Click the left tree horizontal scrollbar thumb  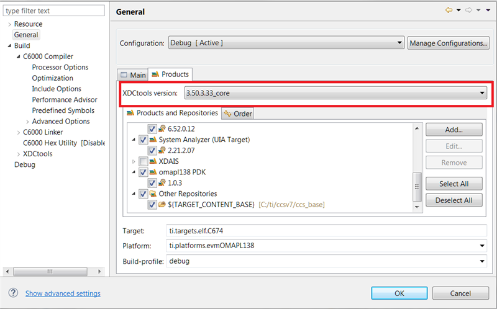pyautogui.click(x=50, y=272)
